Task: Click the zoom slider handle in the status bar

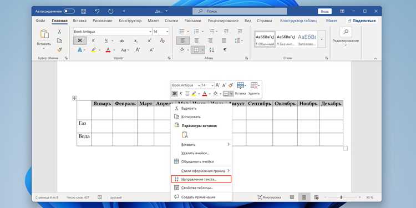Action: pos(341,197)
